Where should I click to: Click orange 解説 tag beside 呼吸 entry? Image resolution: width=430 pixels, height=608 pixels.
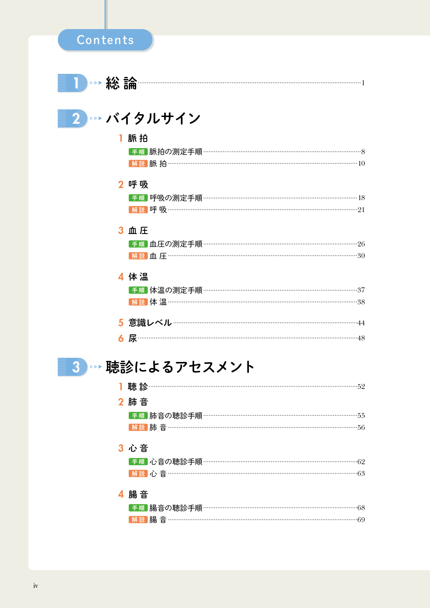(x=138, y=210)
